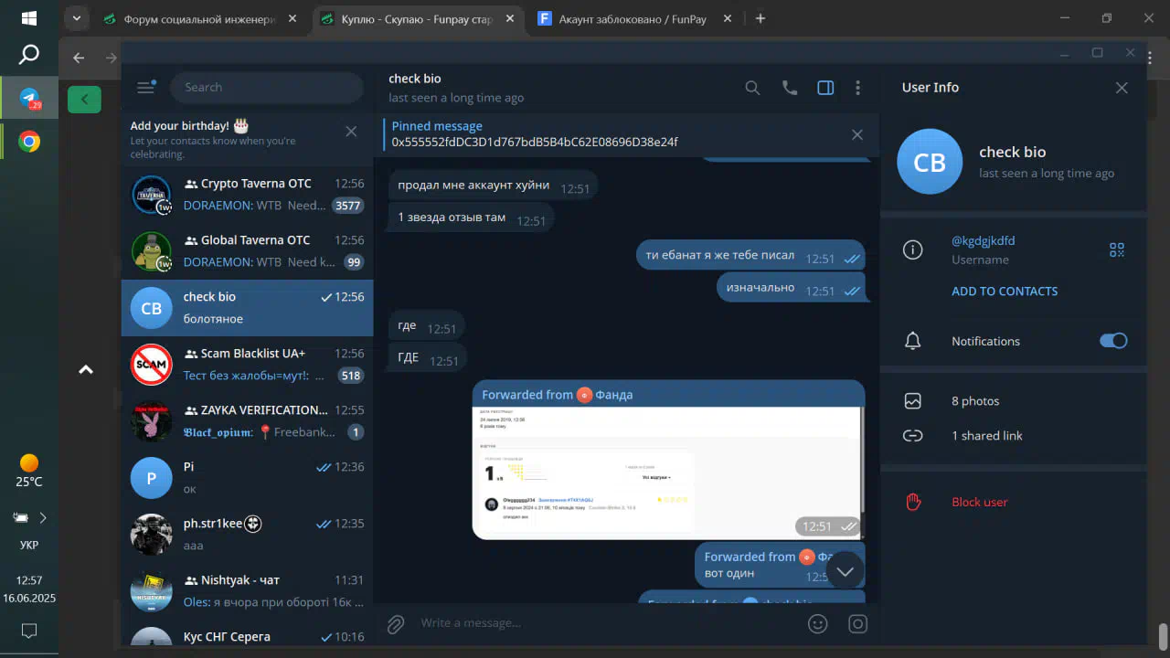Open the Pi chat
Viewport: 1170px width, 658px height.
pos(247,478)
